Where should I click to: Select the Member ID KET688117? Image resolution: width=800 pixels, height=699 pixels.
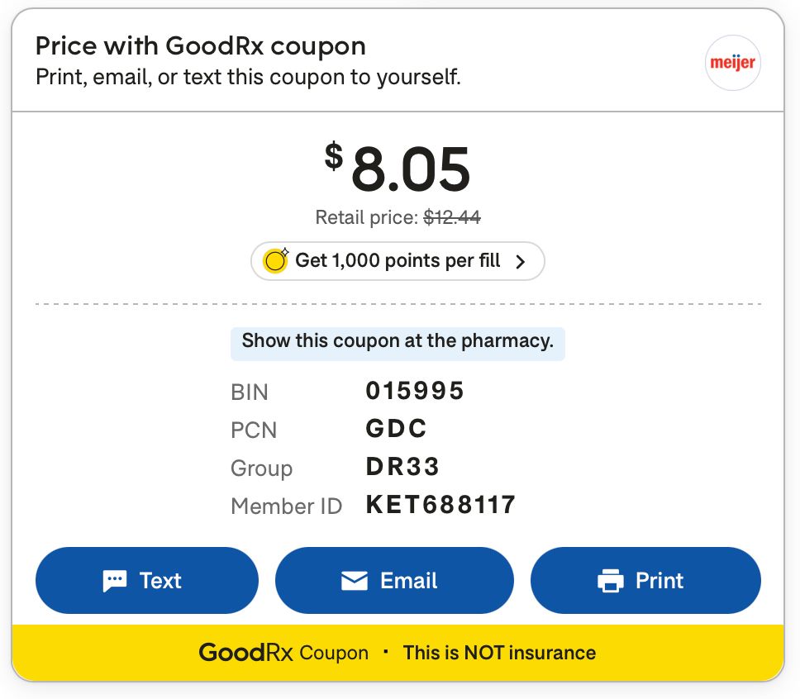[440, 505]
